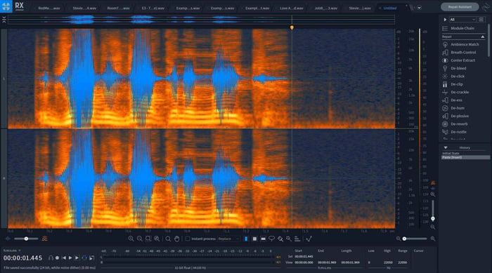The height and width of the screenshot is (273, 492).
Task: Select the zoom magnifier tool
Action: click(x=168, y=239)
